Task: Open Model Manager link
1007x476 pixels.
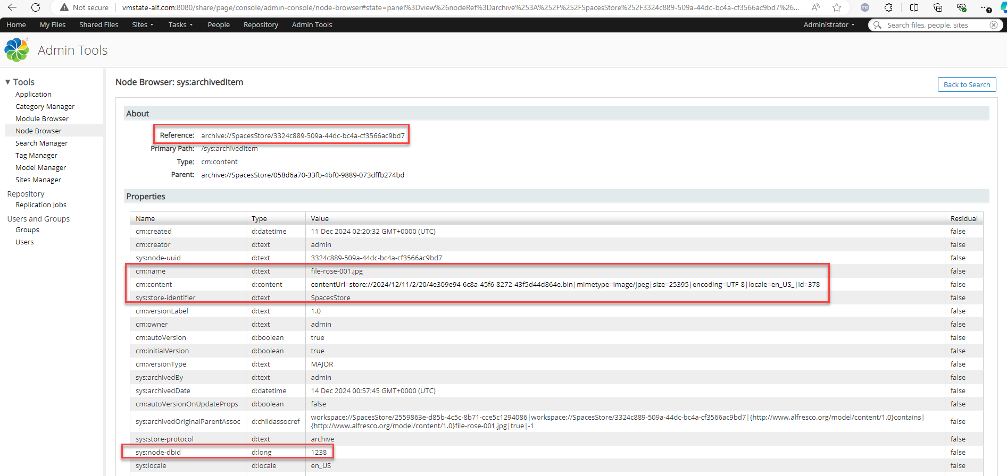Action: (40, 167)
